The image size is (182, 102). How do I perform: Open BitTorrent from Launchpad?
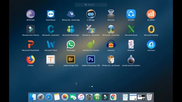tap(30, 14)
